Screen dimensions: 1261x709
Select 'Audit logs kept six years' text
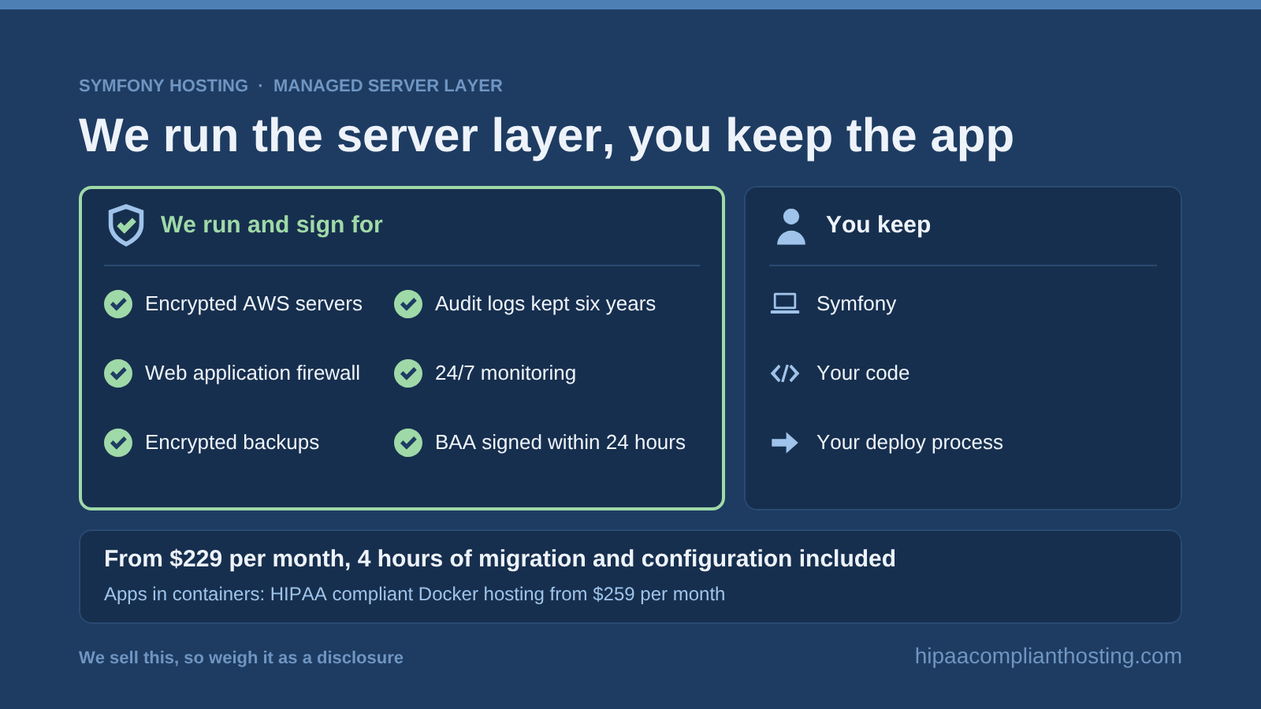click(545, 303)
